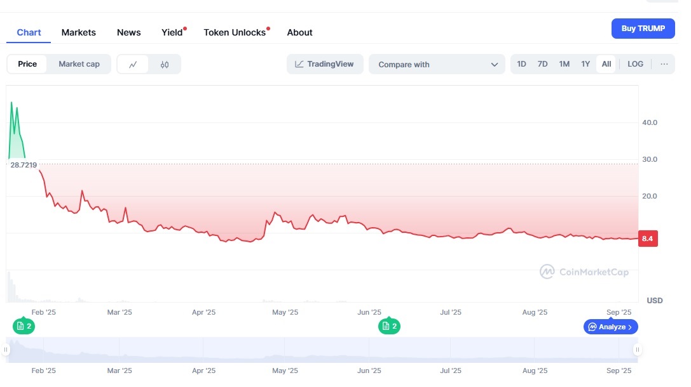Select the line chart icon
691x387 pixels.
133,64
